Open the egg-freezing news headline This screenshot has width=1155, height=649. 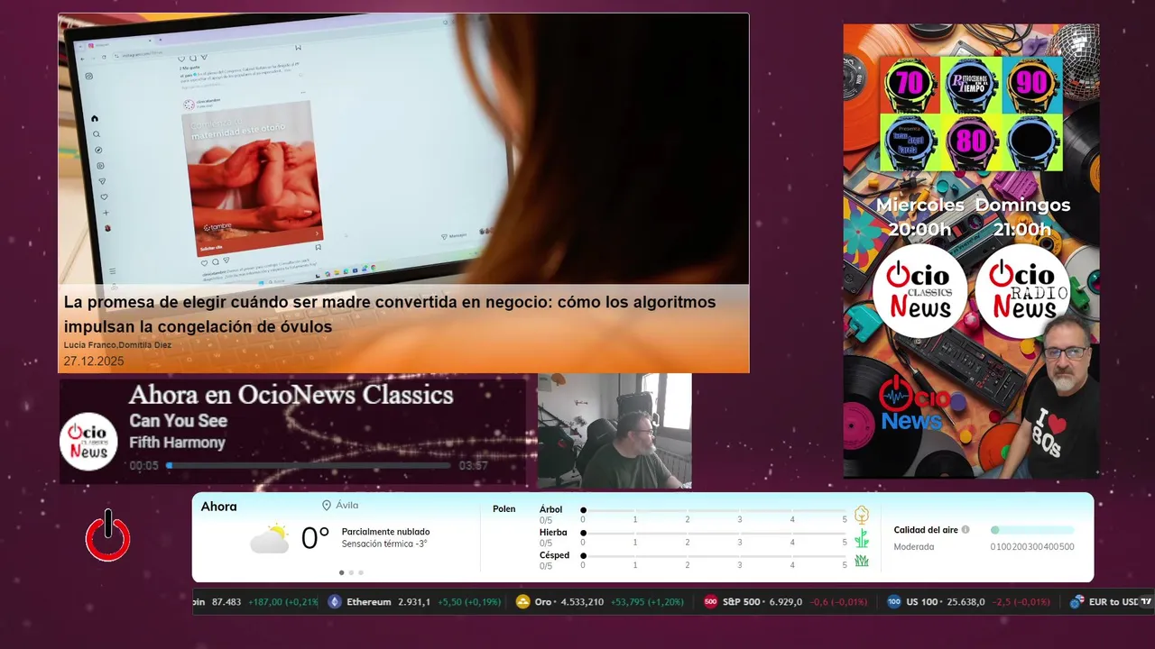click(390, 315)
